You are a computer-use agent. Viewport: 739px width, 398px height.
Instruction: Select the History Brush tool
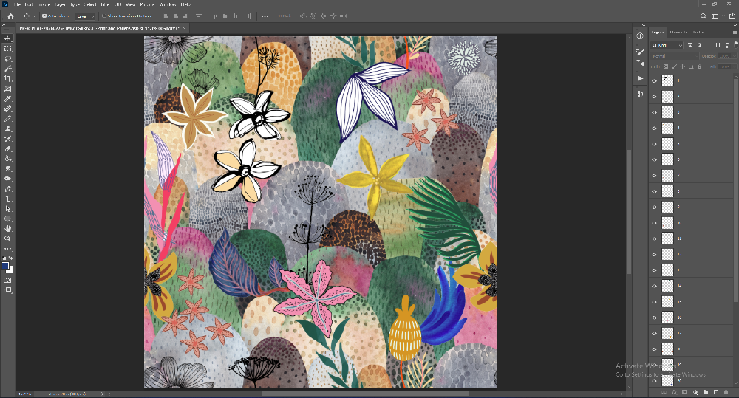pyautogui.click(x=8, y=139)
